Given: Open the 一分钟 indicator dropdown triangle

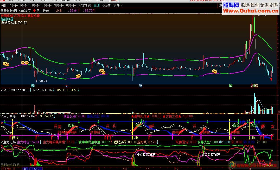Looking at the screenshot, I should pyautogui.click(x=38, y=11).
